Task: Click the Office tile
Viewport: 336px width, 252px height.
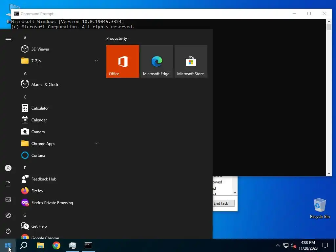Action: click(123, 61)
